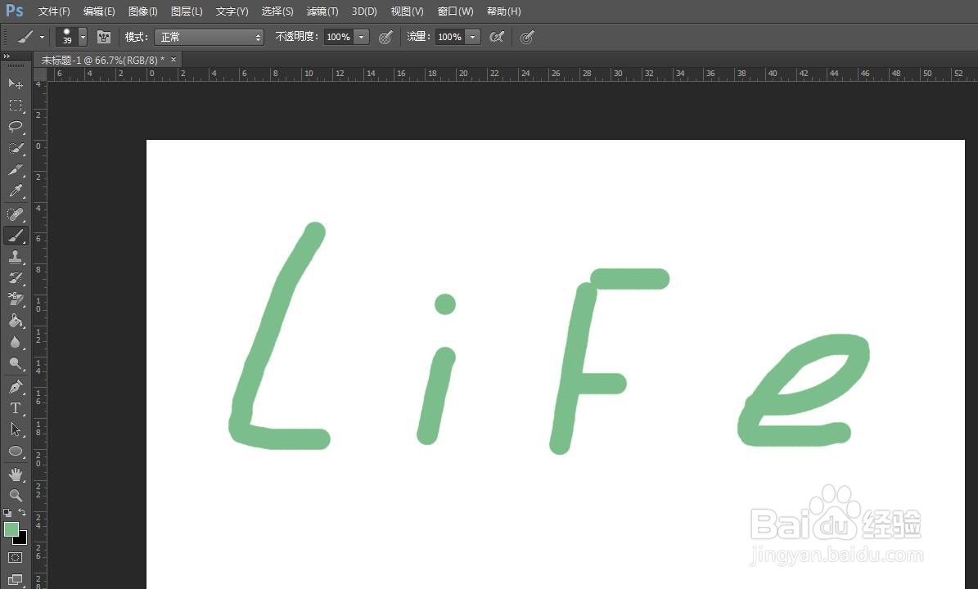Pick the black background color swatch
The height and width of the screenshot is (589, 978).
tap(22, 539)
